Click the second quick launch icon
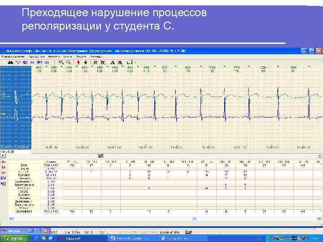 pos(44,238)
